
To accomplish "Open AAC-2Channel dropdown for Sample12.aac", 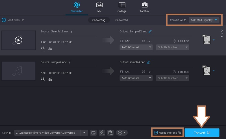I will (x=136, y=47).
